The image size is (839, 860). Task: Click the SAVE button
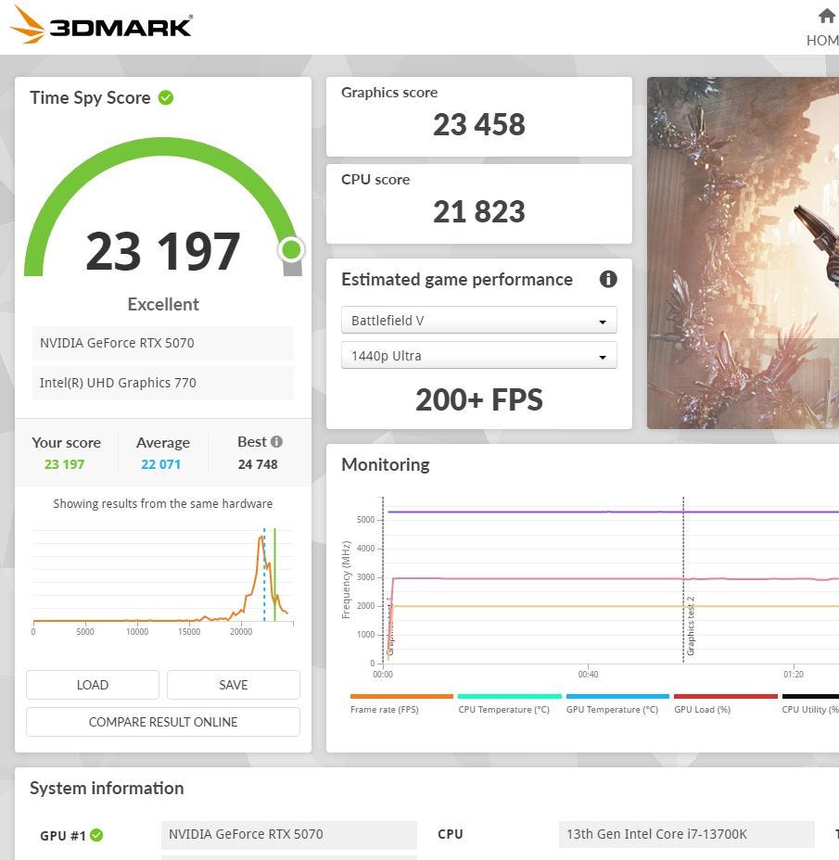pos(234,685)
